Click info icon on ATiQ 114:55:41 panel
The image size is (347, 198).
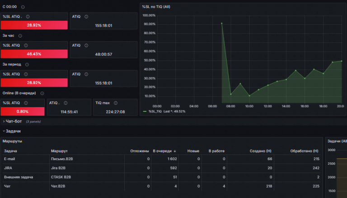coord(66,103)
